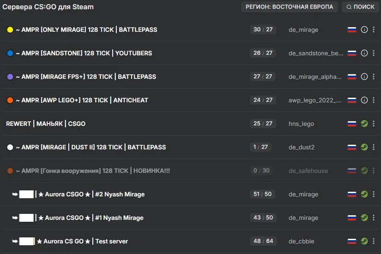Click the 27 / 27 player count badge

click(263, 77)
